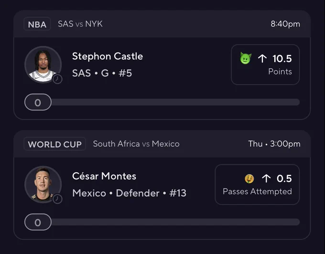Click the up arrow beside 0.5 Passes Attempted
The image size is (325, 254).
[x=266, y=178]
